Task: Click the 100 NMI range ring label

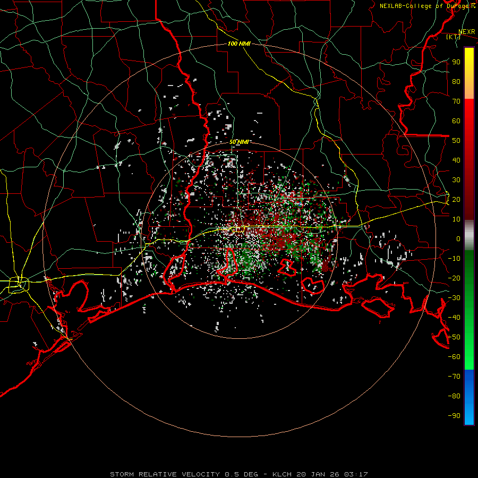Action: [239, 44]
